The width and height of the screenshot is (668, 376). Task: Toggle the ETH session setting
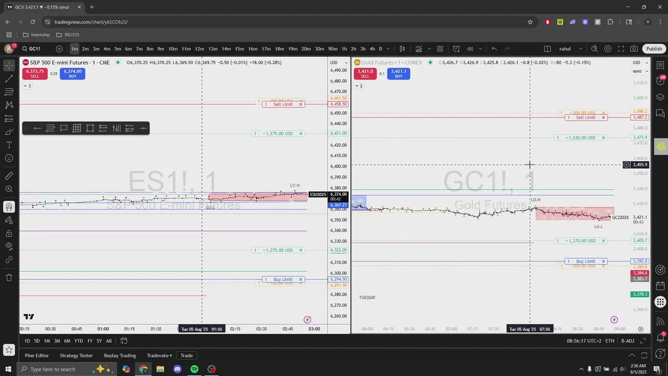click(x=610, y=341)
